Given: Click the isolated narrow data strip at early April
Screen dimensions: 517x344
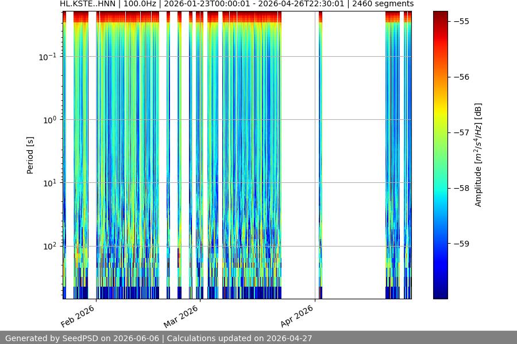Looking at the screenshot, I should coord(321,155).
